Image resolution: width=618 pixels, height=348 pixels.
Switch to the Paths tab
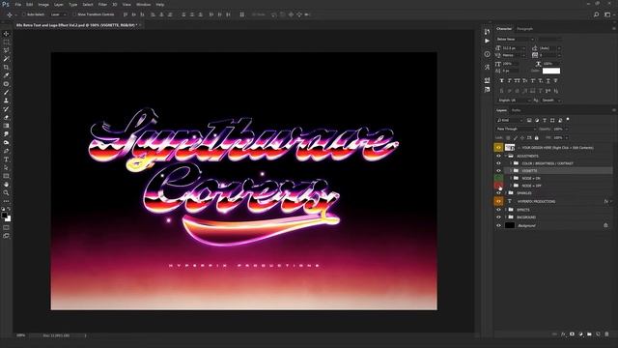pos(516,110)
